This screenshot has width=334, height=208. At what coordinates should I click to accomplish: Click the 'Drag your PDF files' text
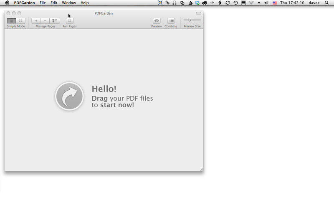click(x=122, y=98)
